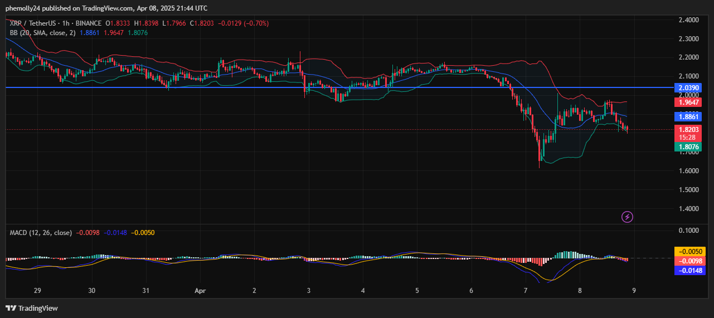Click the 29 date marker on time axis
Viewport: 714px width, 318px height.
[x=38, y=291]
